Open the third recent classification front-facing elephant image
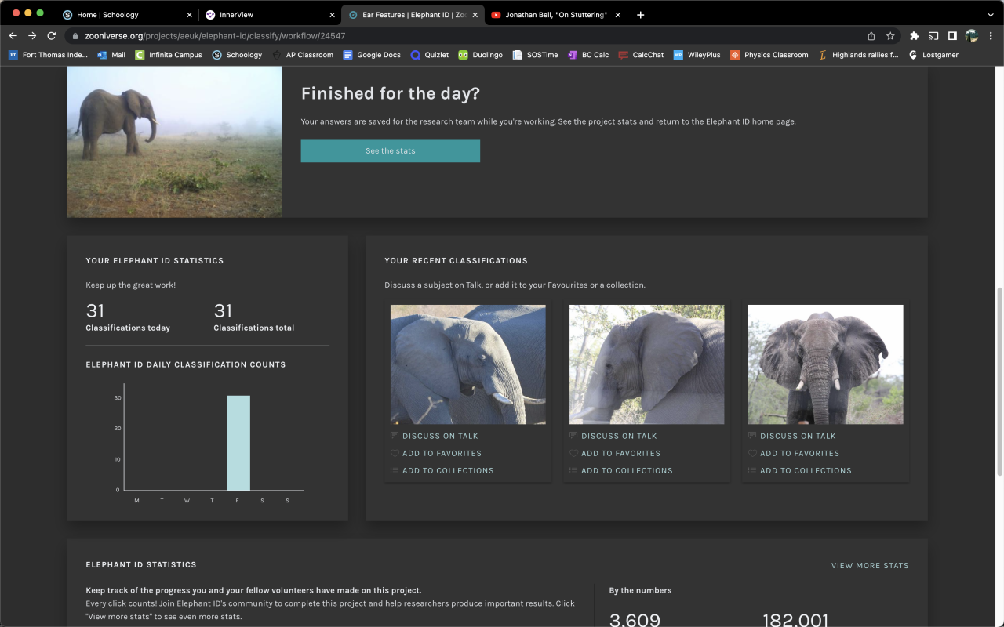Image resolution: width=1004 pixels, height=627 pixels. 826,364
